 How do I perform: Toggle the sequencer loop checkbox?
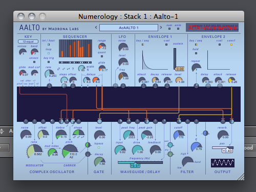(x=49, y=53)
